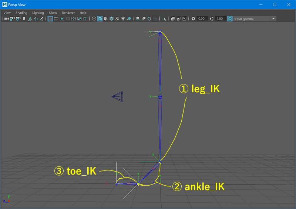Open the Help panel menu
296x209 pixels.
pos(83,13)
